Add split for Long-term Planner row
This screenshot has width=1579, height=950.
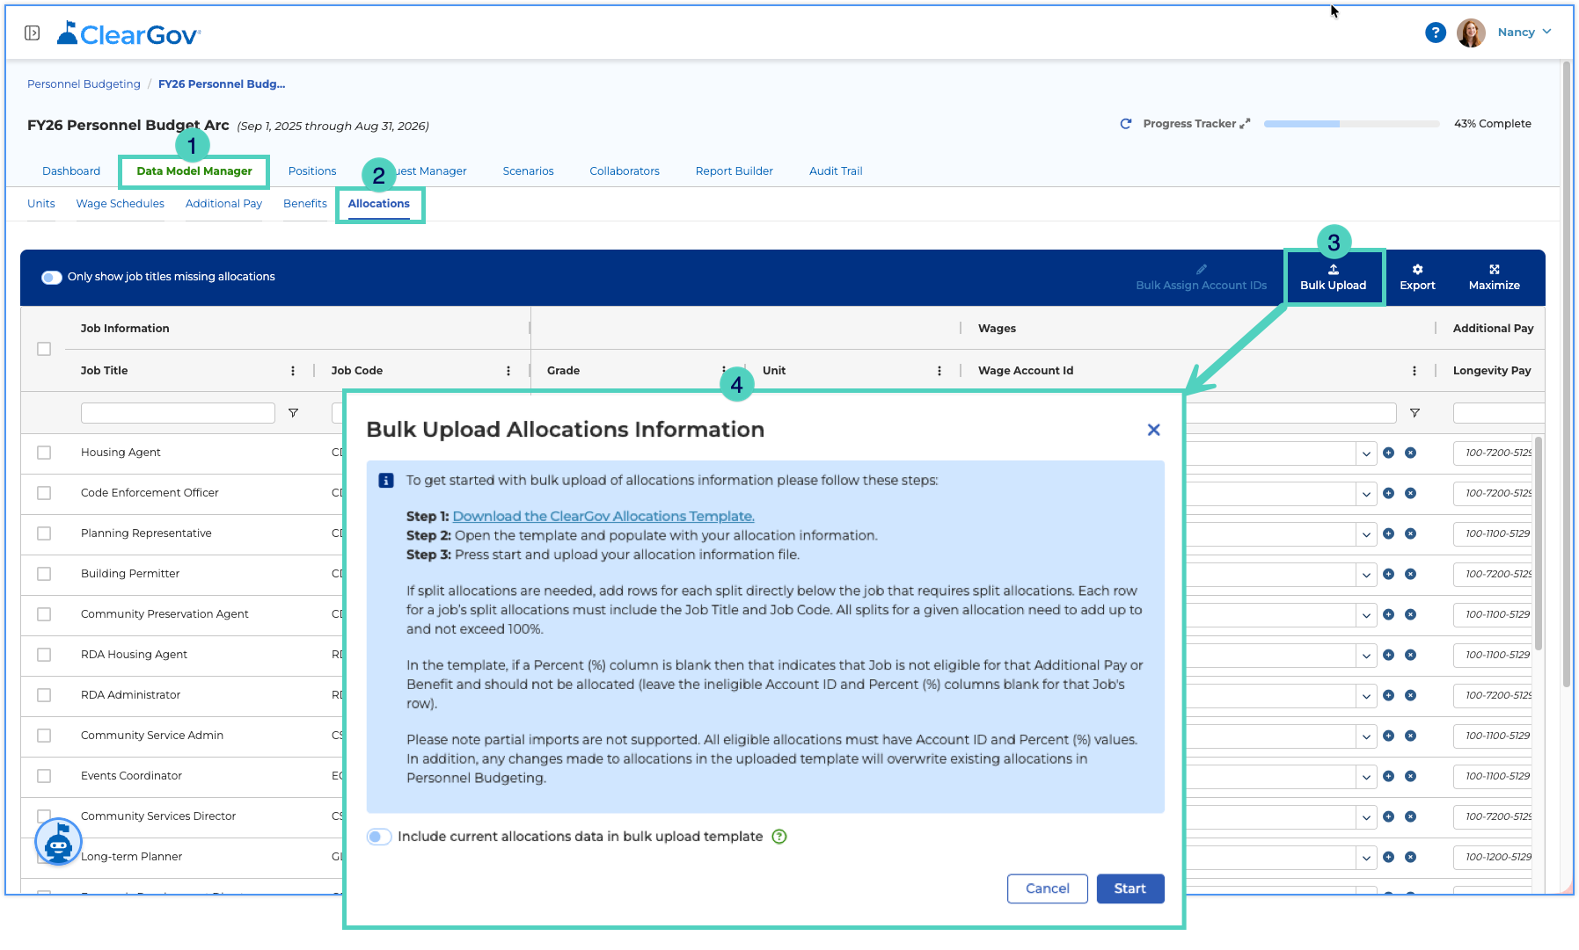click(x=1388, y=857)
